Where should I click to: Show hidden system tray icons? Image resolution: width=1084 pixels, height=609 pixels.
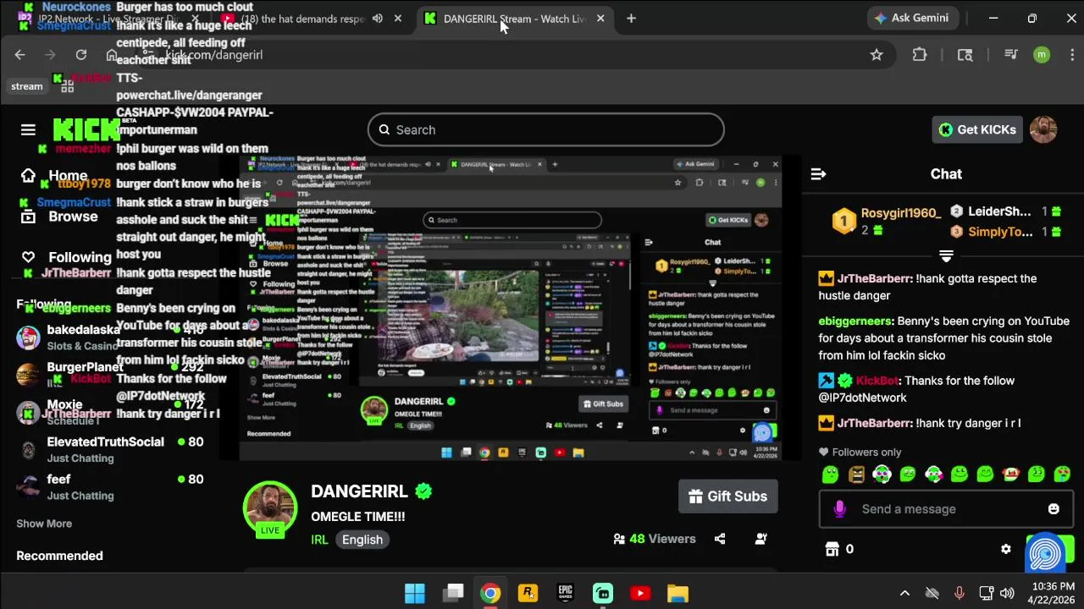click(x=904, y=594)
